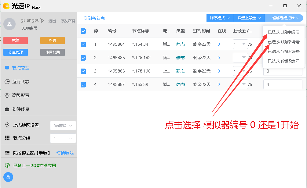Click the emulator number field showing 4

[x=283, y=84]
